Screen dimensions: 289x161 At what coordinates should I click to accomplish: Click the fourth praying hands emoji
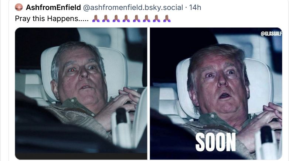point(126,18)
